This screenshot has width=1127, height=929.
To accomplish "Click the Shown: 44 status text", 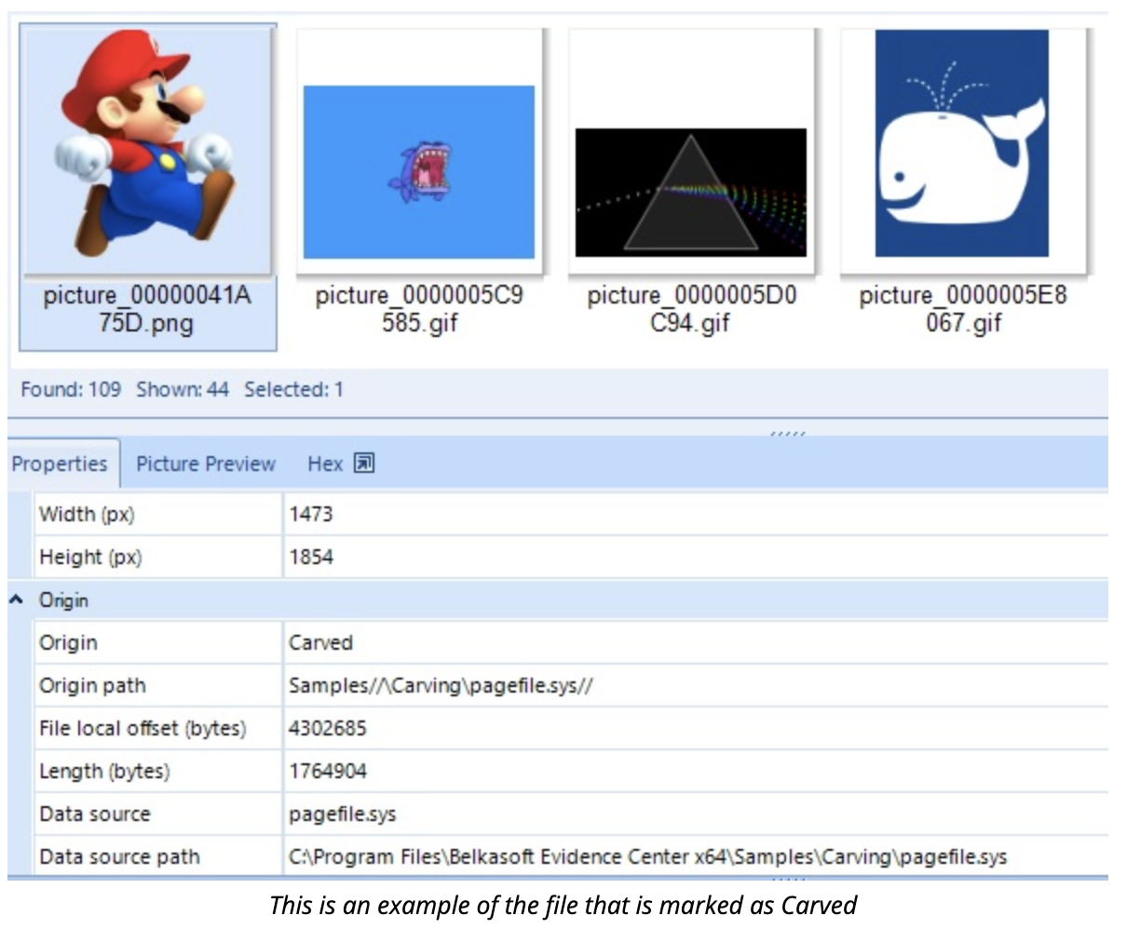I will coord(183,389).
